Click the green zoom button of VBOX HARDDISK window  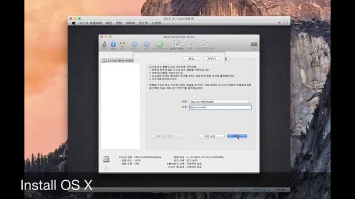pos(110,37)
